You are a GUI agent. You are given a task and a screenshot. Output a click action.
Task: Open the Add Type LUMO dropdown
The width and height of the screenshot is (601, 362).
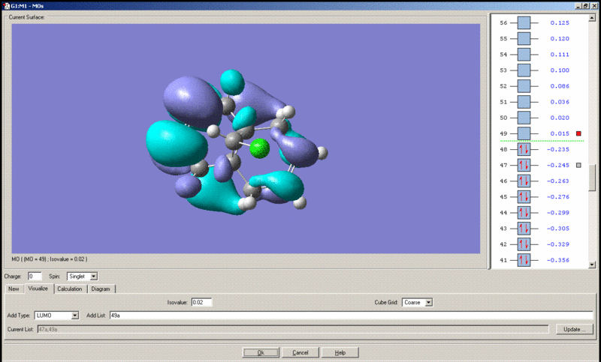74,316
